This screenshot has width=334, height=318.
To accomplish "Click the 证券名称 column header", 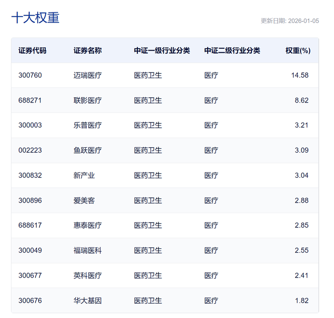I will 87,51.
